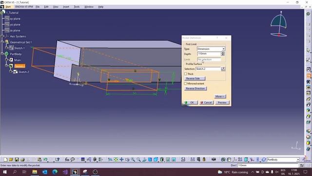Click the New document icon
This screenshot has width=312, height=176.
[5, 159]
